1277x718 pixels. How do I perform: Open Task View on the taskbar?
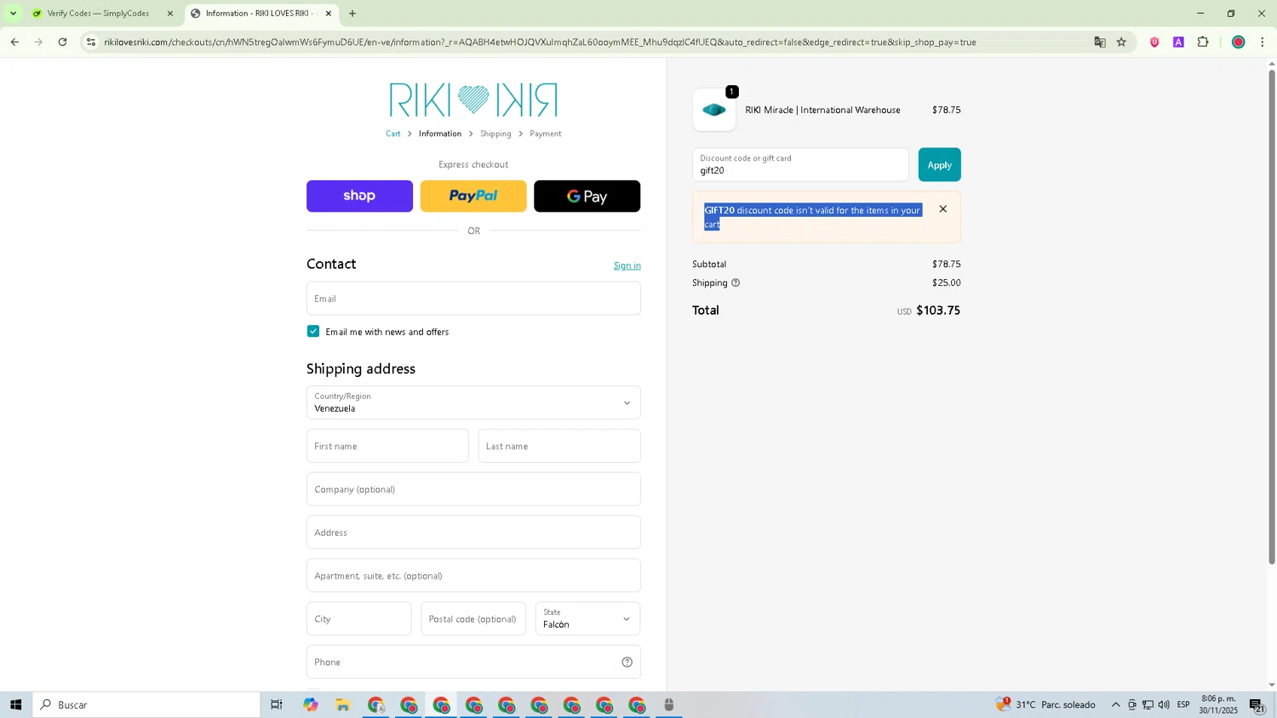click(277, 704)
